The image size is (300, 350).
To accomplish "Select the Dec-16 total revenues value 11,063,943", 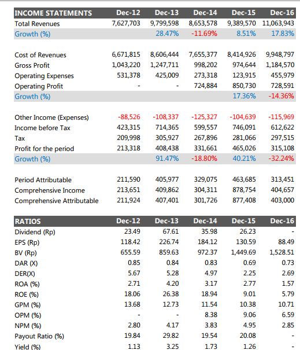I will [x=278, y=23].
